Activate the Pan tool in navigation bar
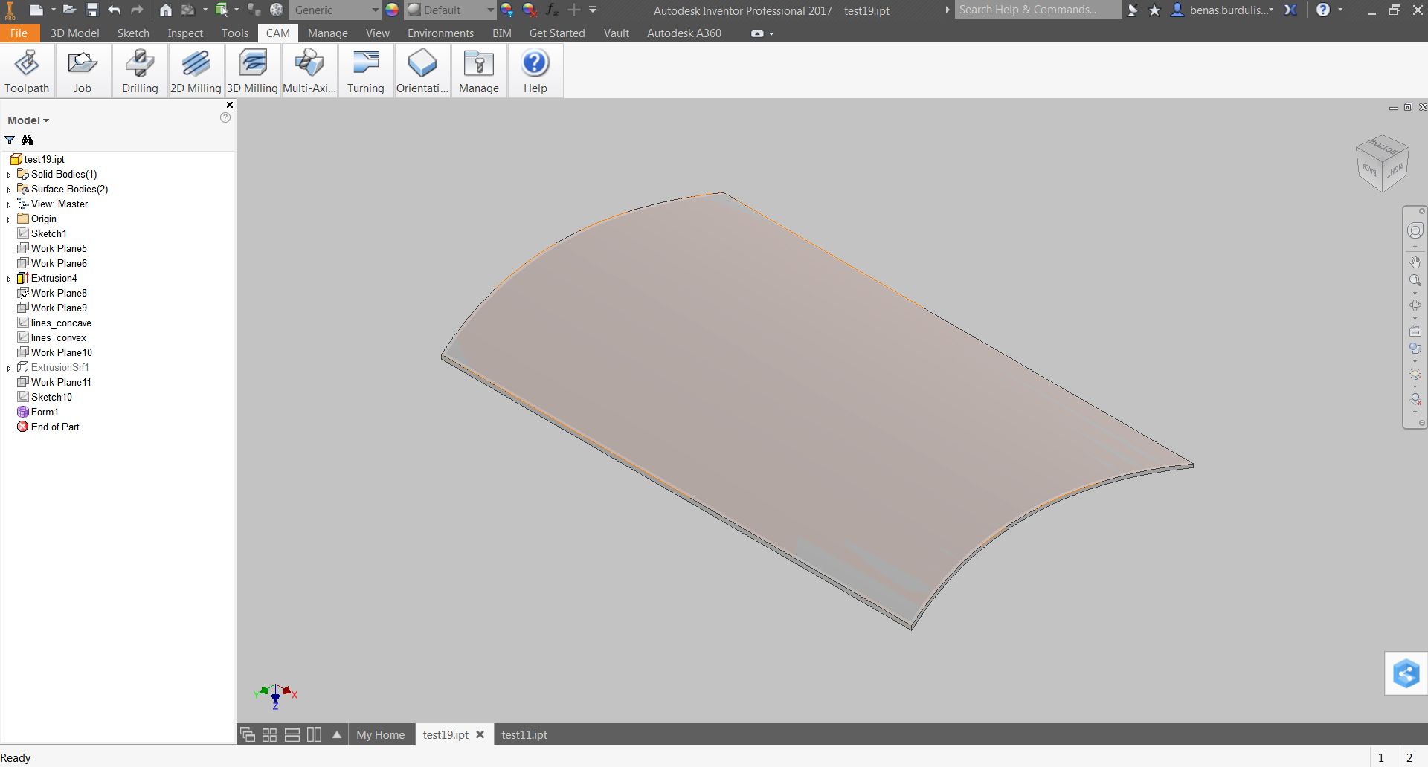 1416,262
